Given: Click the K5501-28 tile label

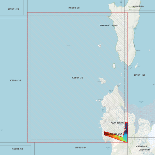Looking at the screenshot, I should [x=74, y=8].
